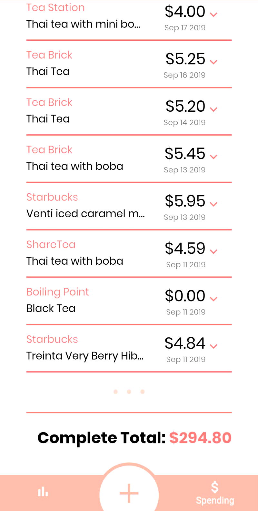Tap the dollar sign Spending icon

(x=215, y=487)
